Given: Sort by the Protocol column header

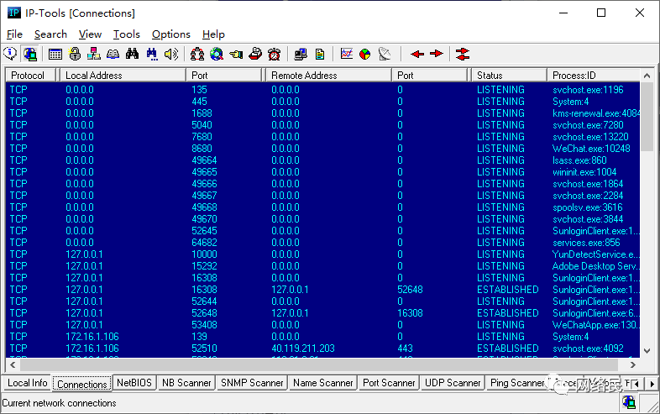Looking at the screenshot, I should (31, 76).
